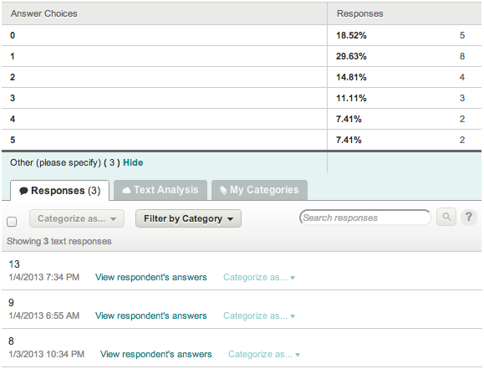
Task: Click the tag icon on My Categories tab
Action: point(223,190)
